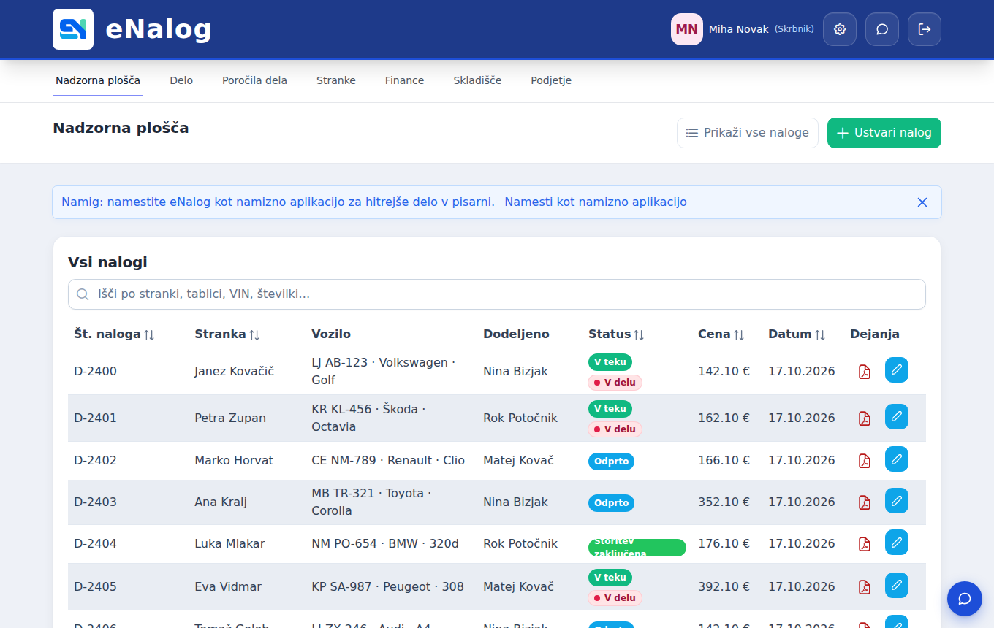
Task: Download PDF for order D-2404
Action: tap(865, 544)
